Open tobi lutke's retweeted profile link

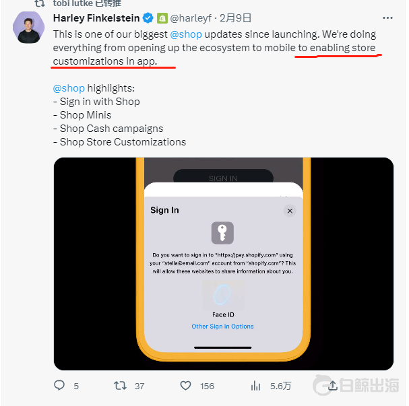tap(71, 3)
